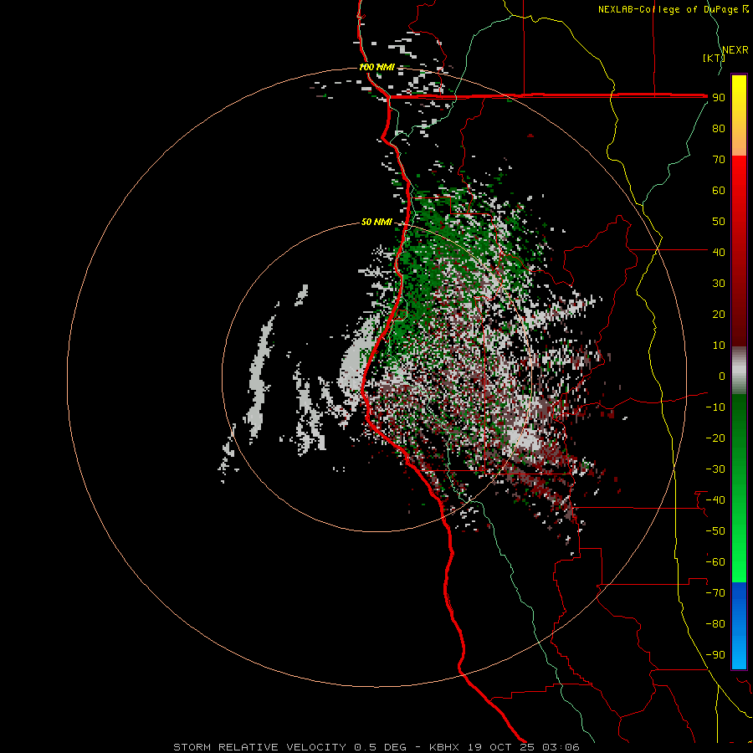753x753 pixels.
Task: Click the -40 scale value
Action: (715, 500)
